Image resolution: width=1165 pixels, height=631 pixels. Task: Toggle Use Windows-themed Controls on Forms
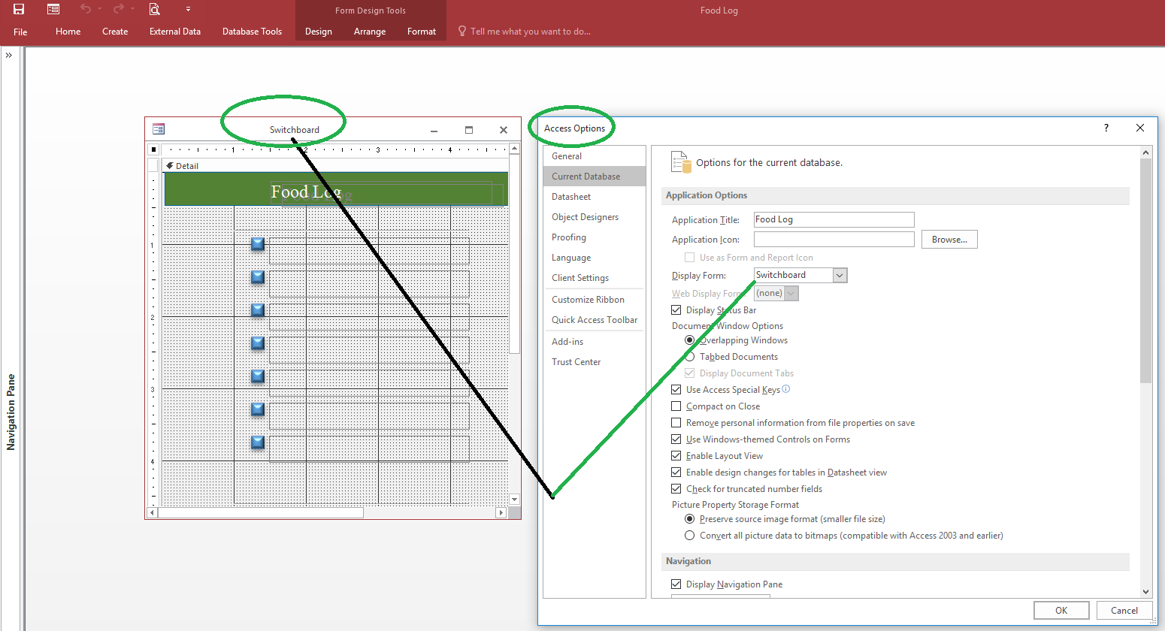point(676,439)
